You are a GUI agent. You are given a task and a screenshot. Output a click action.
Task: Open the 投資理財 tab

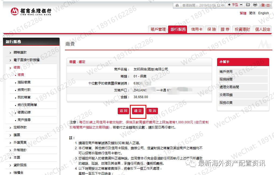point(242,29)
